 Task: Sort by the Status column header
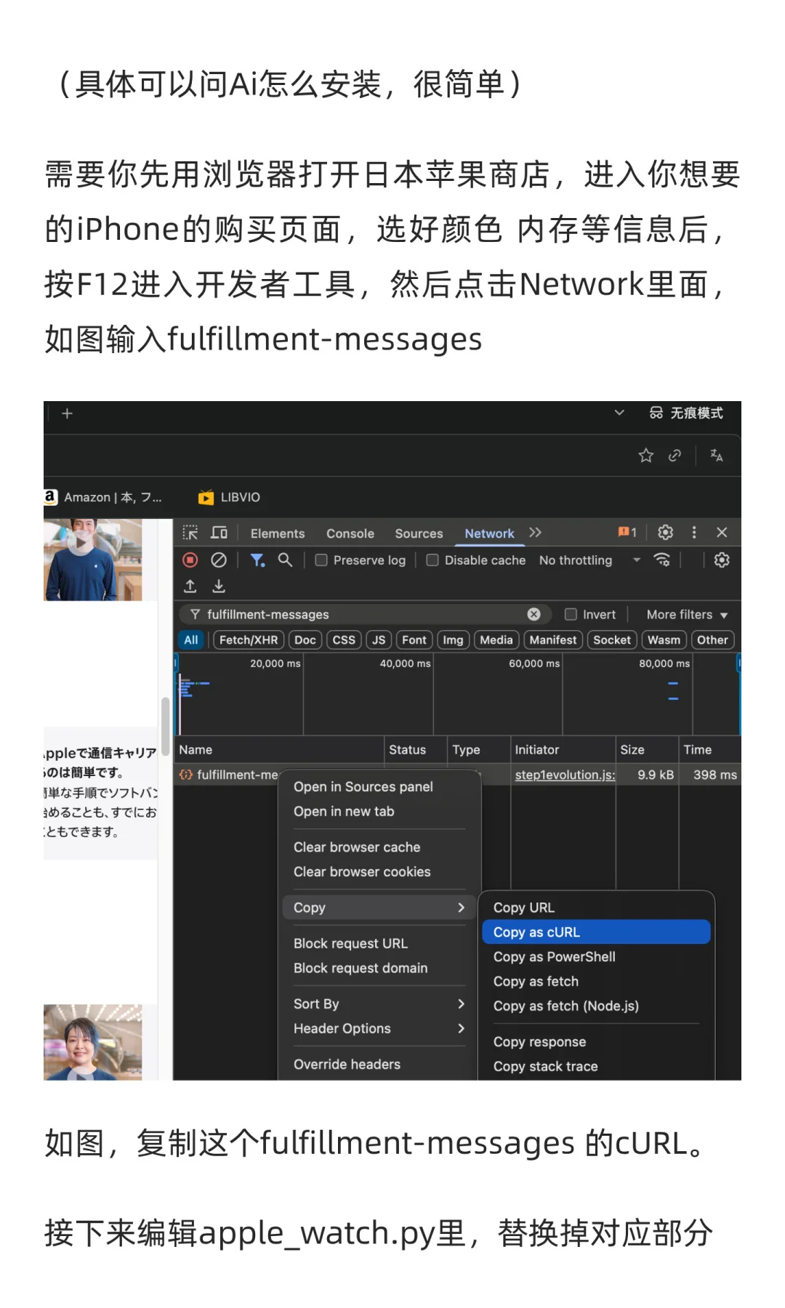tap(415, 750)
